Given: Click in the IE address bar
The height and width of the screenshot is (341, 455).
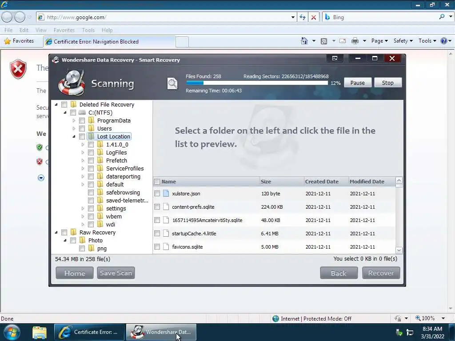Looking at the screenshot, I should (x=167, y=17).
